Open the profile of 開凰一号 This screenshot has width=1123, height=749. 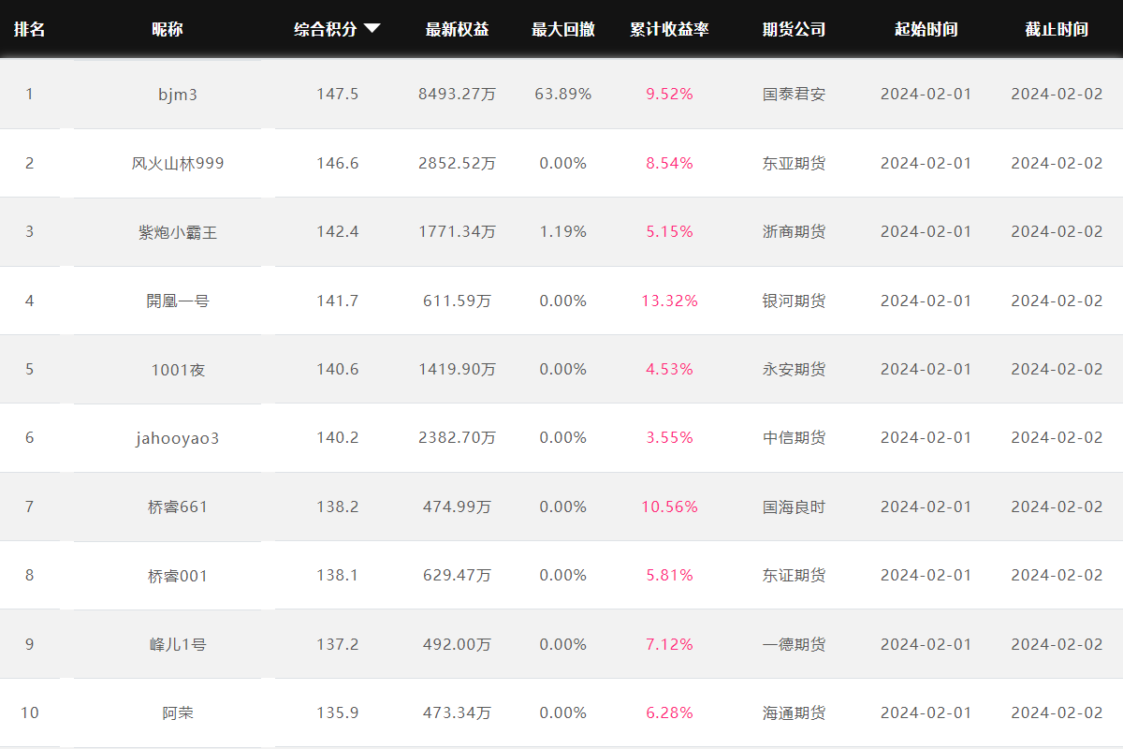pos(178,301)
